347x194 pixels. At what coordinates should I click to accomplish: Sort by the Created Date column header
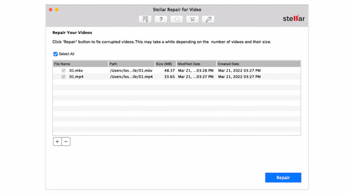tap(258, 64)
